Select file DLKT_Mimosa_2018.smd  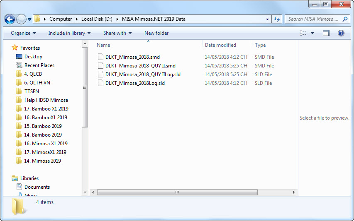coord(132,57)
